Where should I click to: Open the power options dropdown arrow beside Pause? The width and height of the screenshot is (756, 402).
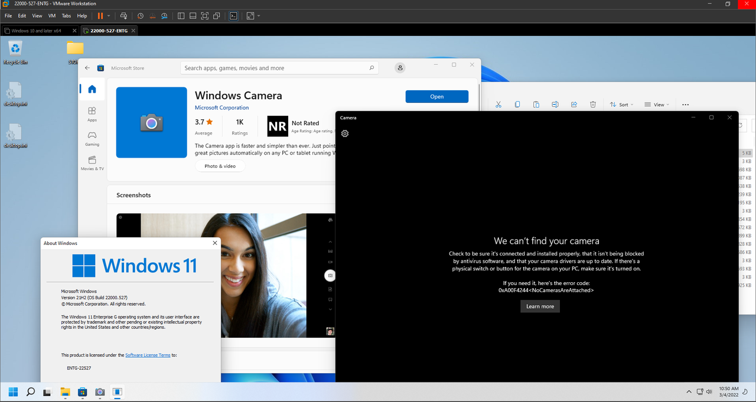coord(109,16)
